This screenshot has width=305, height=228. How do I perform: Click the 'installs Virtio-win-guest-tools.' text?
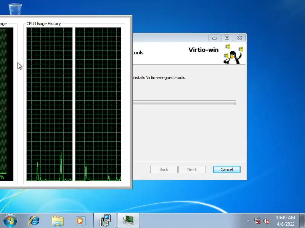point(159,78)
